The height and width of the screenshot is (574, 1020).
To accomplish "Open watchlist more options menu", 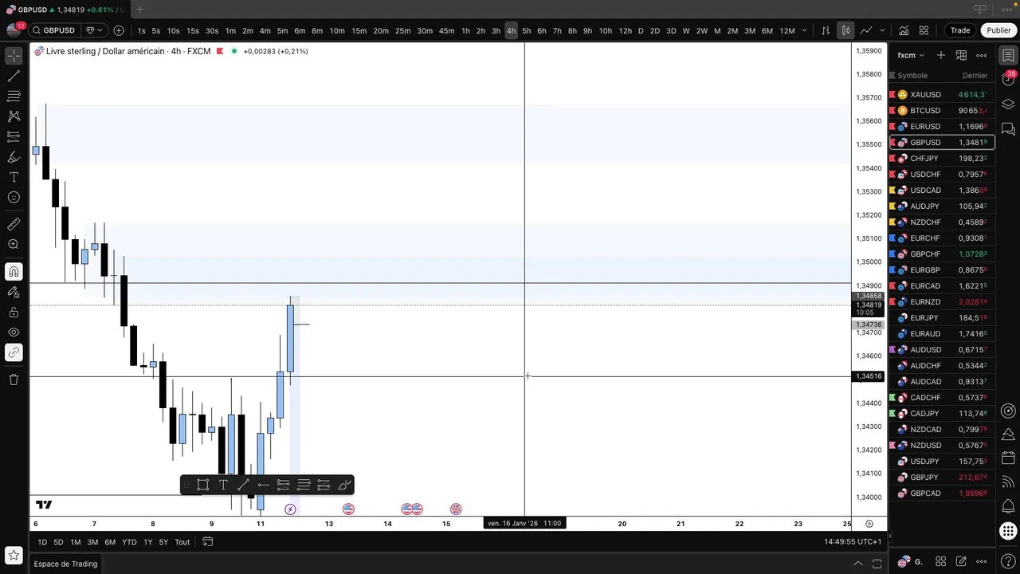I will point(982,55).
